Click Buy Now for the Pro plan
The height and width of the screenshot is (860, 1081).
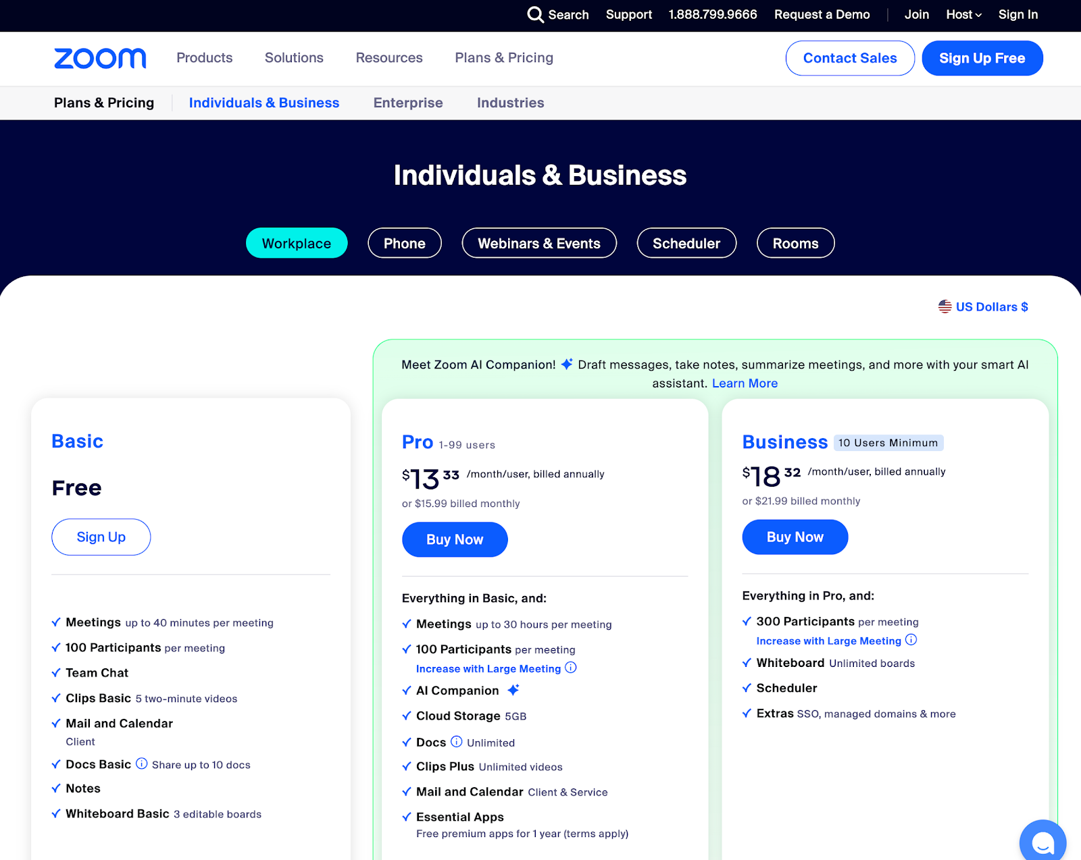tap(454, 539)
